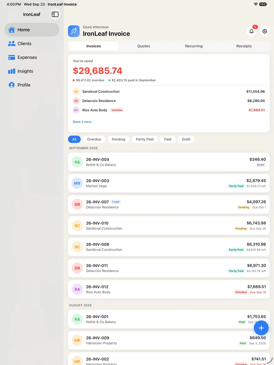
Task: Tap the Clients people icon
Action: click(12, 44)
